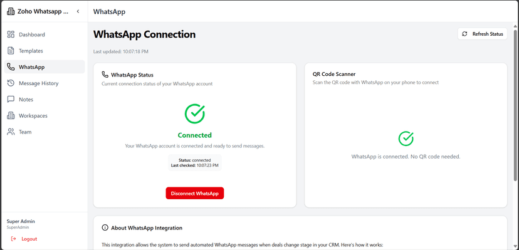The height and width of the screenshot is (250, 519).
Task: Click the Dashboard grid icon in sidebar
Action: [11, 34]
